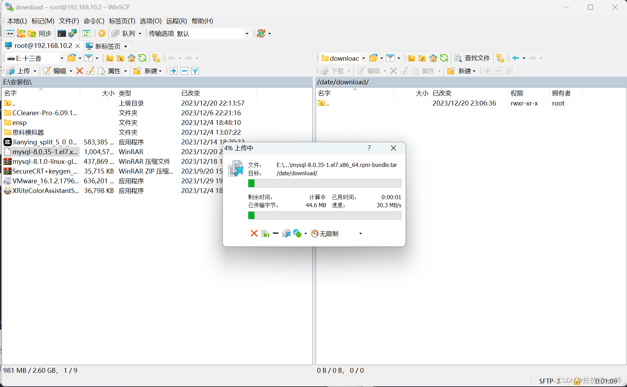Viewport: 627px width, 387px height.
Task: Open the 帮助(H) menu
Action: click(x=202, y=21)
